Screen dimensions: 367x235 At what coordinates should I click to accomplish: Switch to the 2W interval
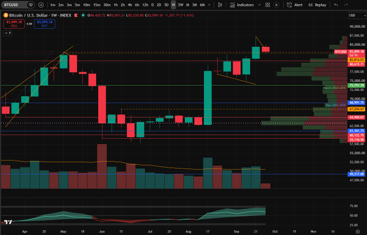click(180, 5)
